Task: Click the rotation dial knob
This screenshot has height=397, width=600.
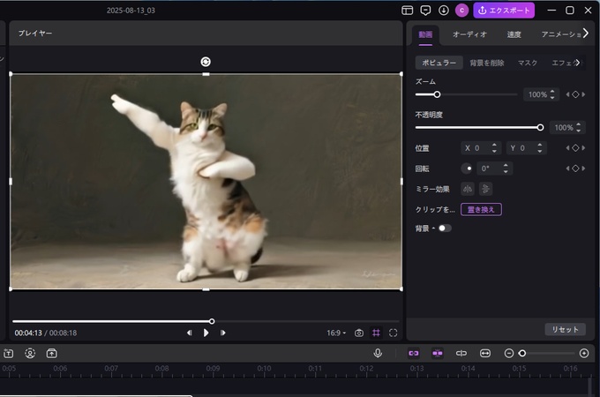Action: (x=467, y=169)
